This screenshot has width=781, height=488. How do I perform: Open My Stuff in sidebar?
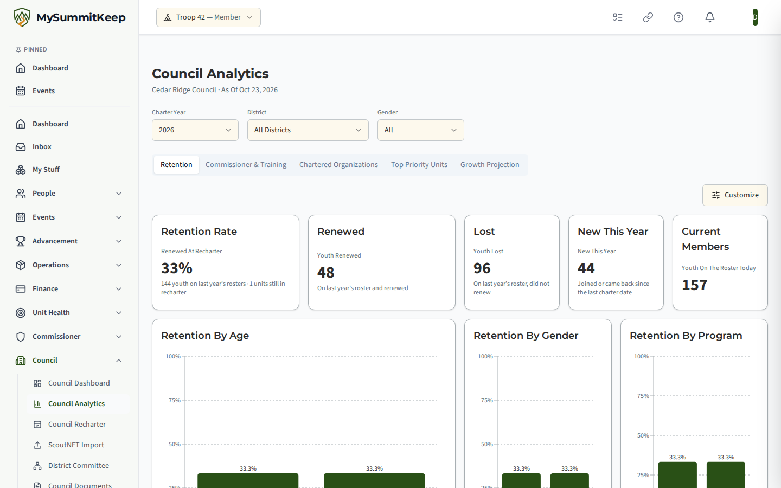(x=69, y=169)
